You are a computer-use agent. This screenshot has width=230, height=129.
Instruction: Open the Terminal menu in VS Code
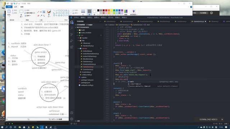coord(118,18)
